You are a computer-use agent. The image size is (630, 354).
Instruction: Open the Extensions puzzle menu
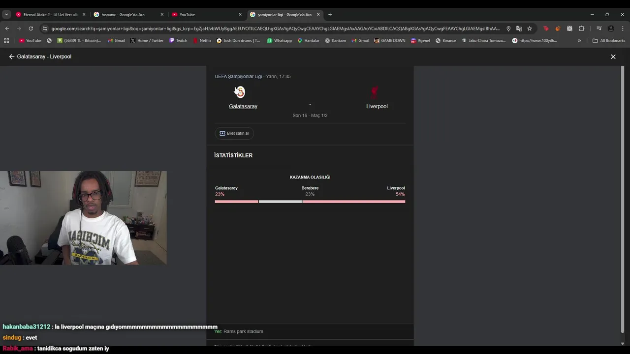[x=581, y=29]
